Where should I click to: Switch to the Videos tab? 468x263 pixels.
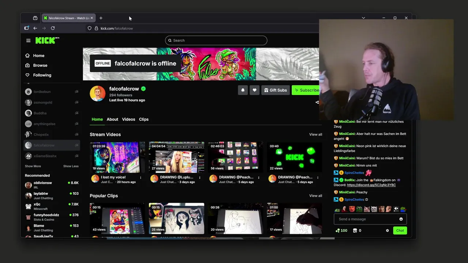(129, 119)
